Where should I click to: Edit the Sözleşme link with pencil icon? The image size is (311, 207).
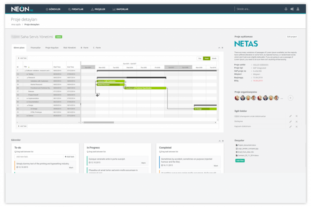click(290, 122)
